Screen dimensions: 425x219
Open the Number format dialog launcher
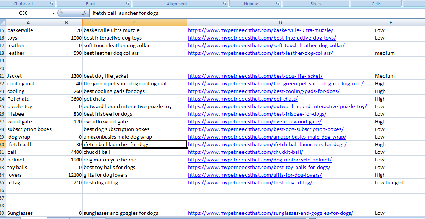coord(278,4)
